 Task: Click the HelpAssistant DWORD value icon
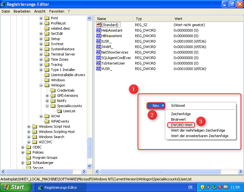[99, 30]
